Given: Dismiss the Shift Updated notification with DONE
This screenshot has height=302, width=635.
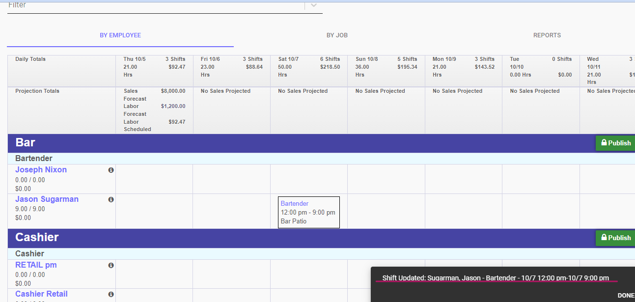Looking at the screenshot, I should click(626, 296).
